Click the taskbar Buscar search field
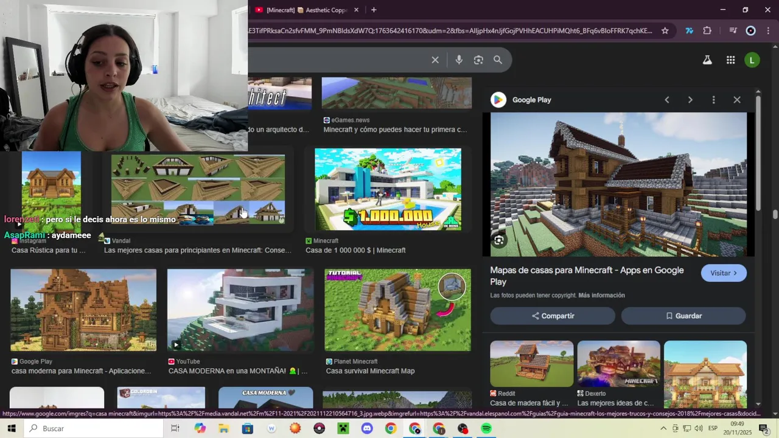 [x=93, y=428]
